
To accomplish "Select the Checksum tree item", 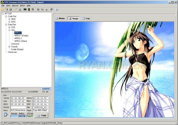I will click(x=13, y=52).
